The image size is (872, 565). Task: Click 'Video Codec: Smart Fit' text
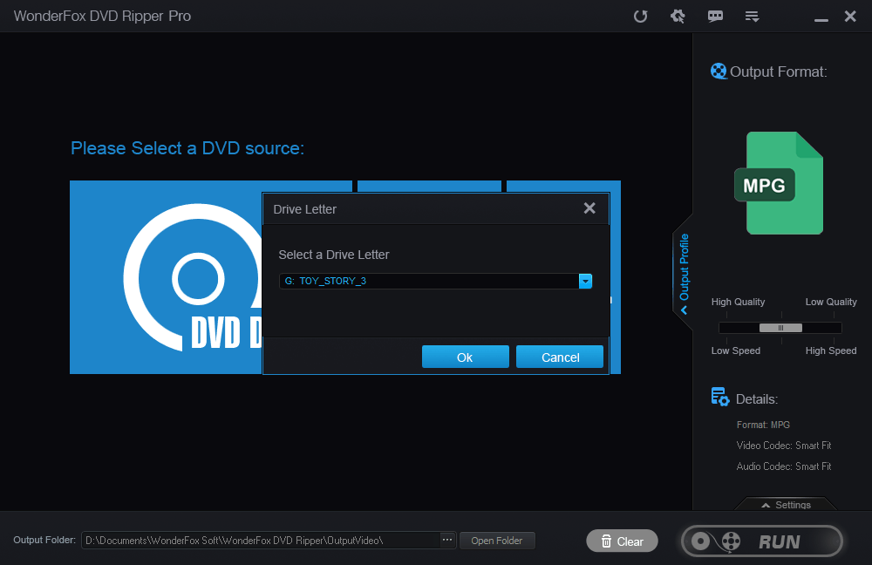pos(784,446)
